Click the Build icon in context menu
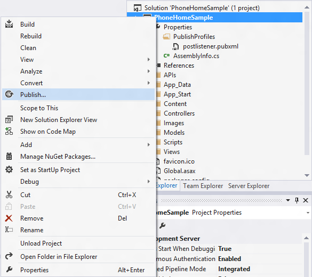The width and height of the screenshot is (312, 277). coord(9,25)
